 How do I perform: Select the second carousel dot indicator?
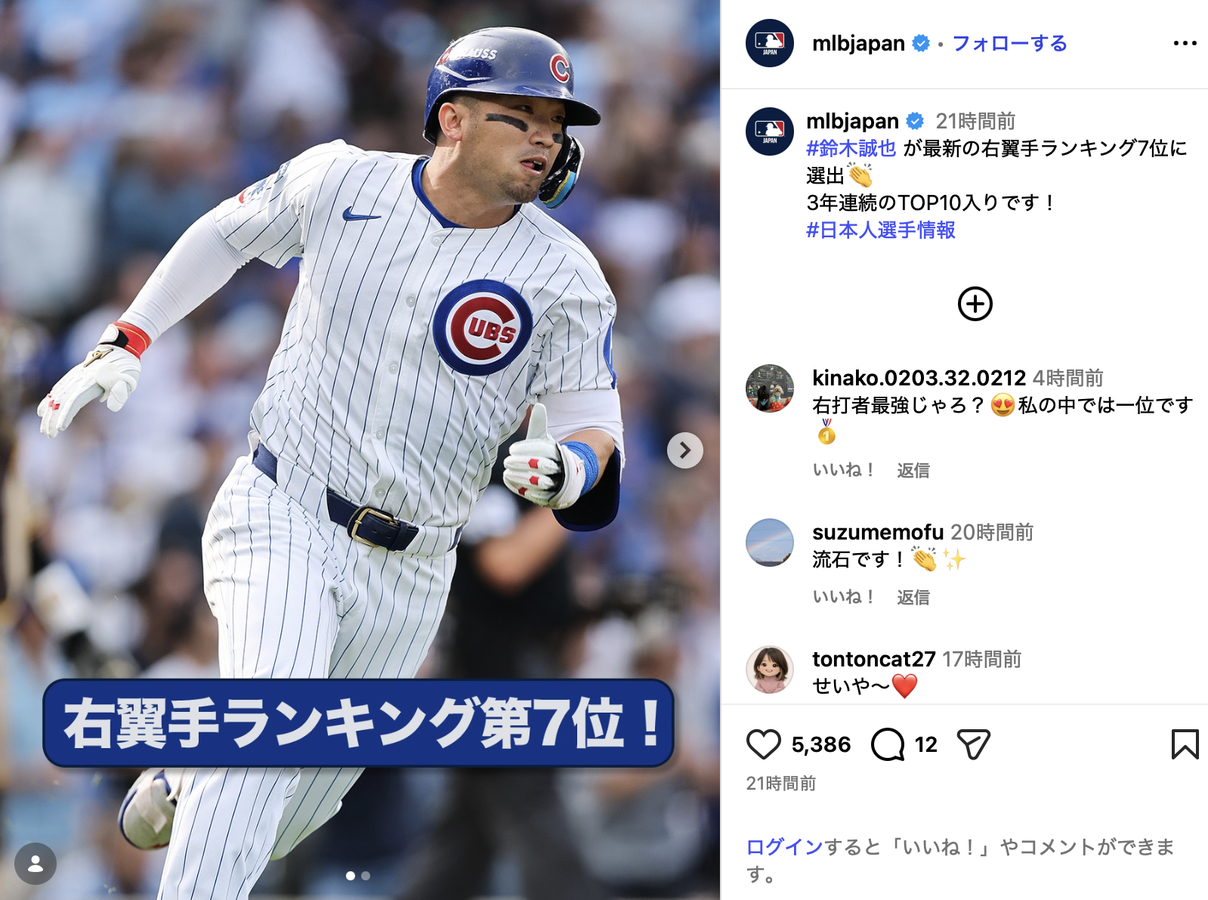366,876
